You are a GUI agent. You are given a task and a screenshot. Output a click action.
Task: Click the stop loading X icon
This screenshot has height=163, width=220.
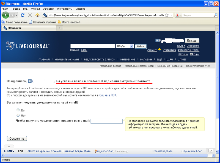pyautogui.click(x=30, y=15)
